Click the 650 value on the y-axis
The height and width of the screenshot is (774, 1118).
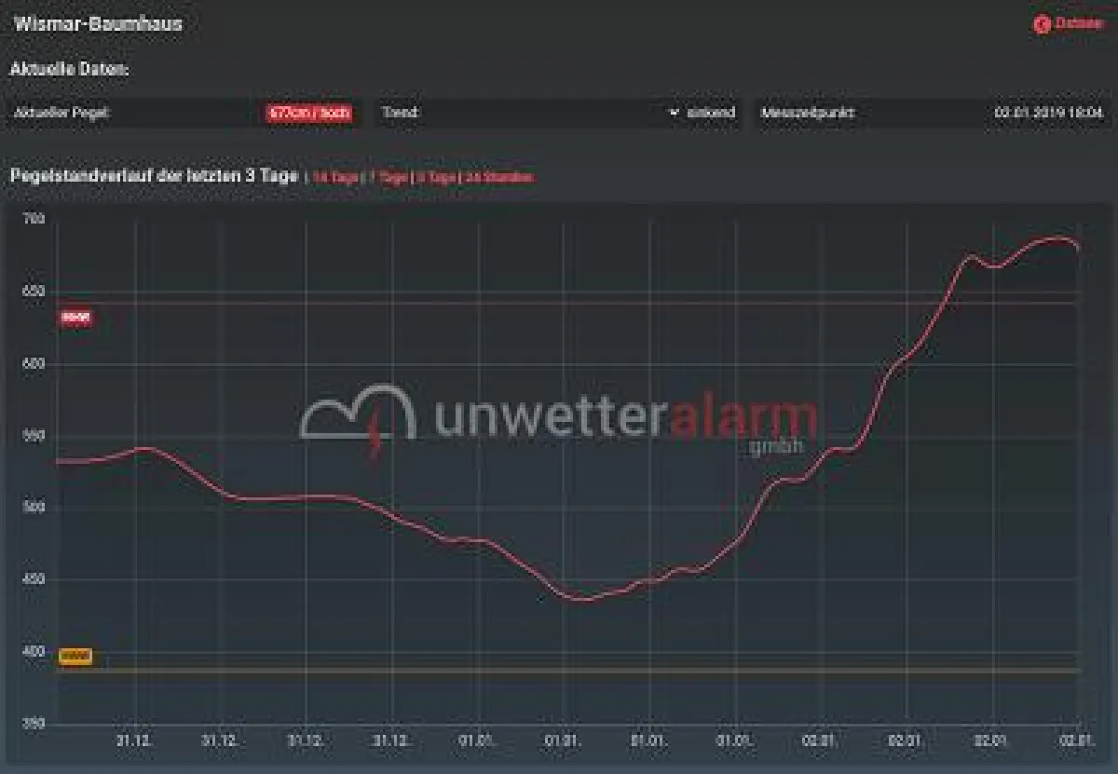[34, 292]
